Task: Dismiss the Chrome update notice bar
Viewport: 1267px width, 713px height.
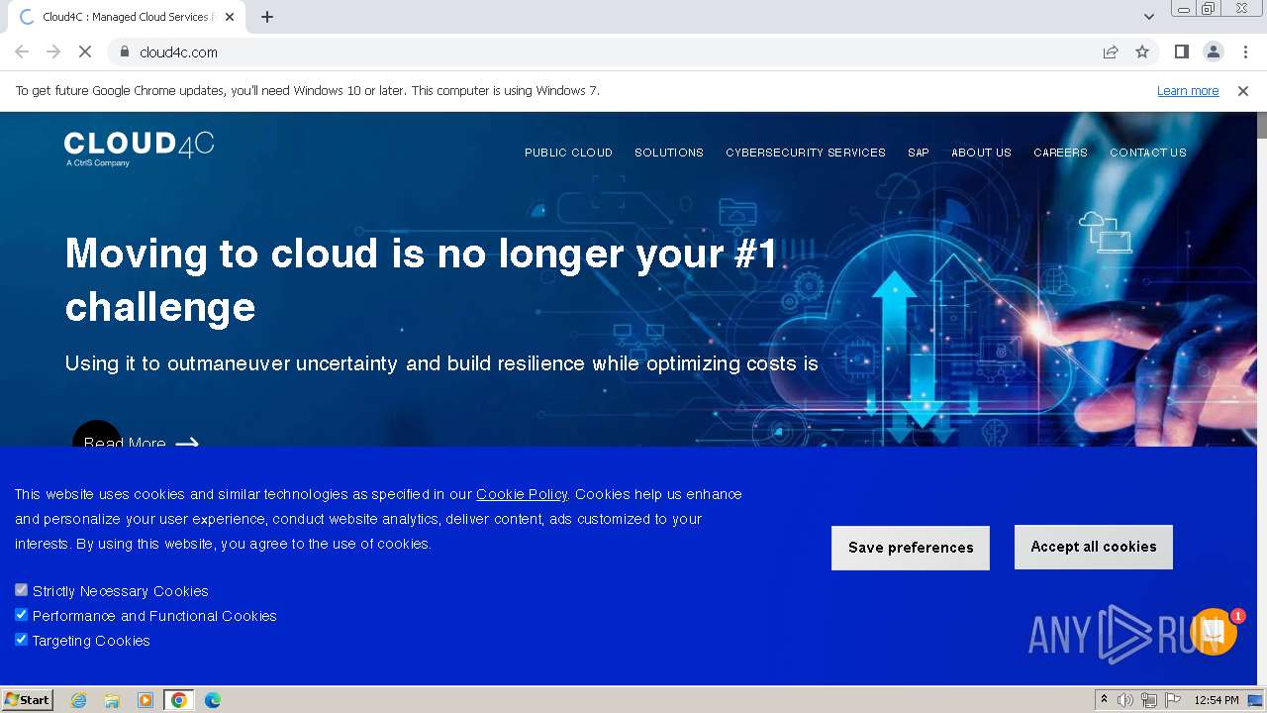Action: pos(1243,91)
